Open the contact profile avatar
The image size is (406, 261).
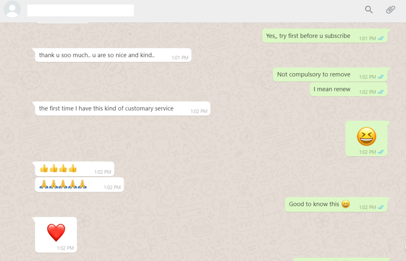12,9
